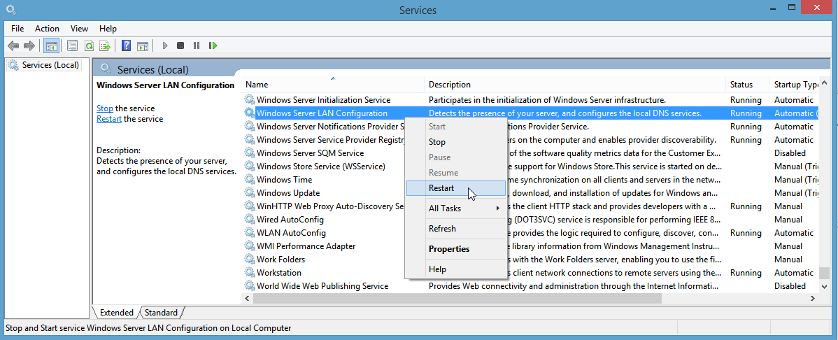Screen dimensions: 838x340
Task: Select Windows Server Initialization Service row
Action: click(530, 100)
